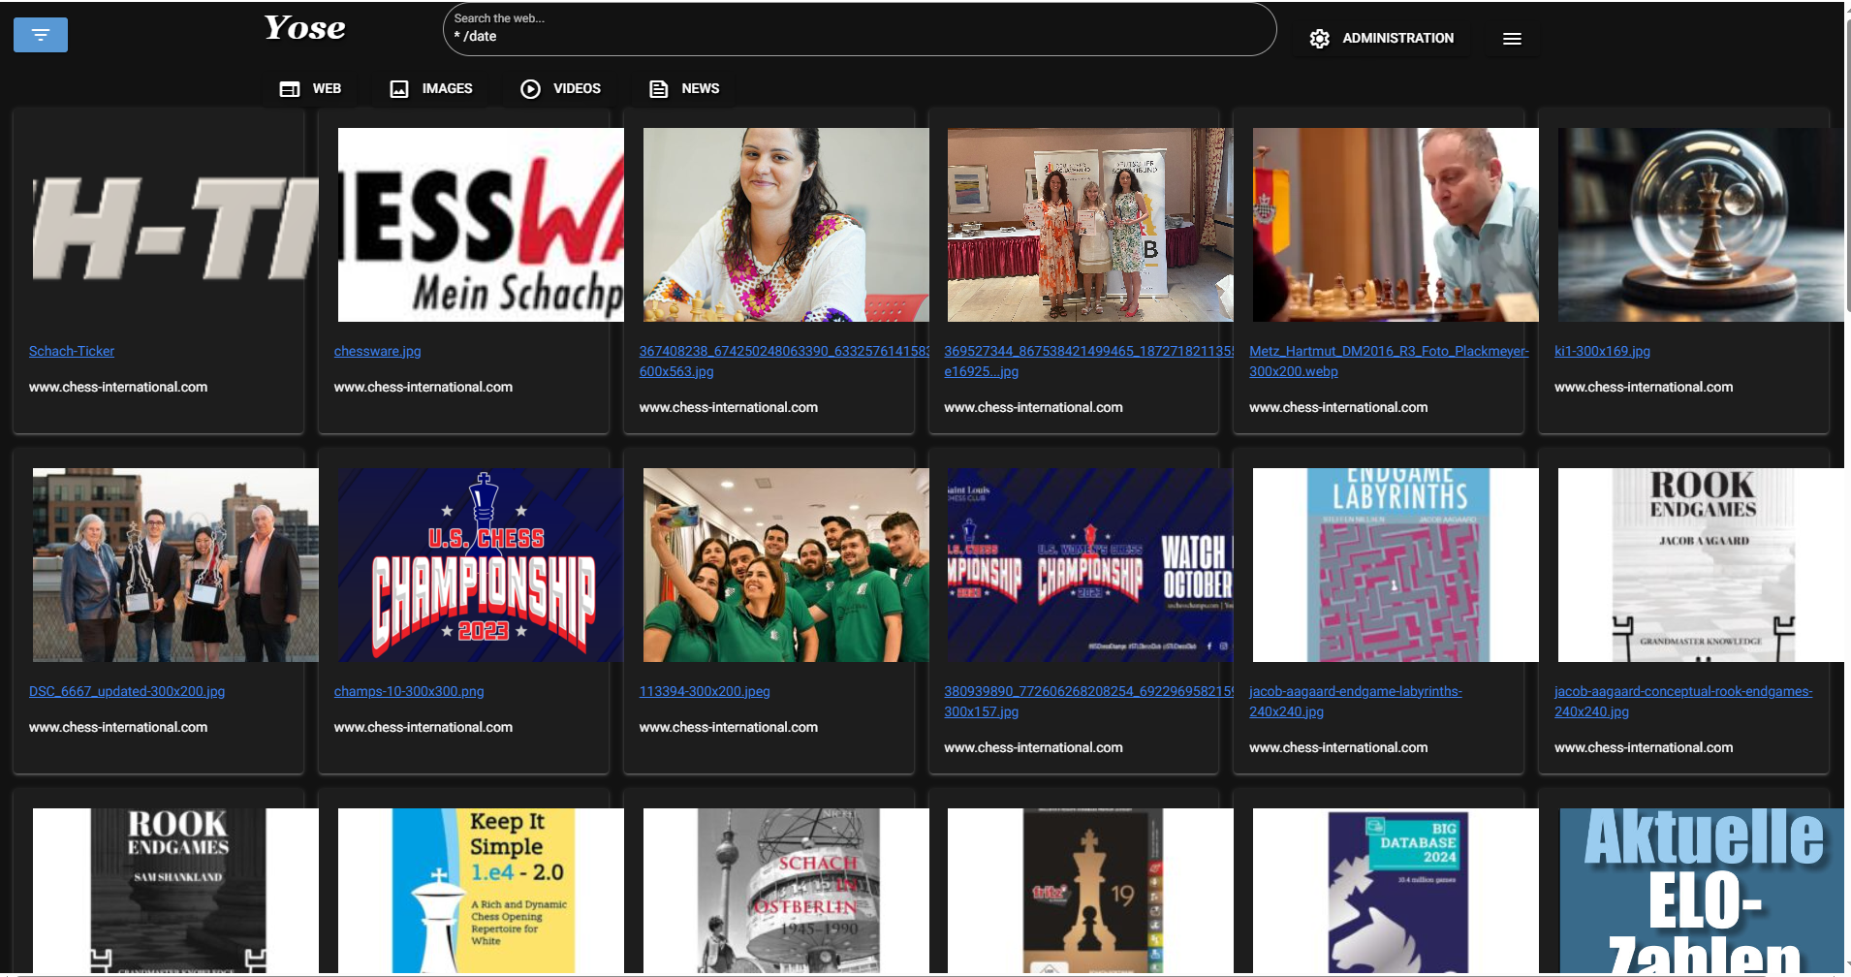1851x977 pixels.
Task: Switch to the Images tab
Action: coord(431,88)
